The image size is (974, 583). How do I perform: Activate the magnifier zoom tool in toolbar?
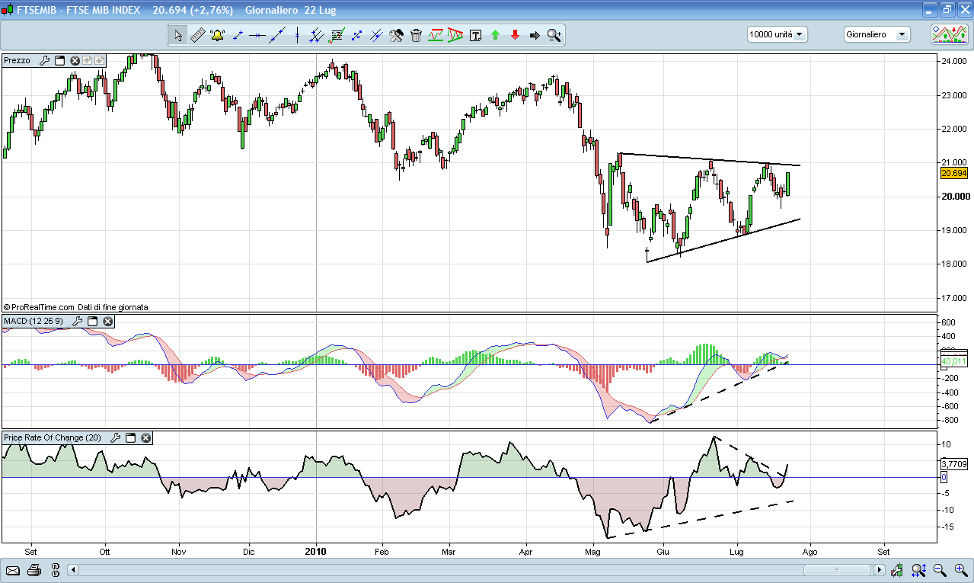554,35
